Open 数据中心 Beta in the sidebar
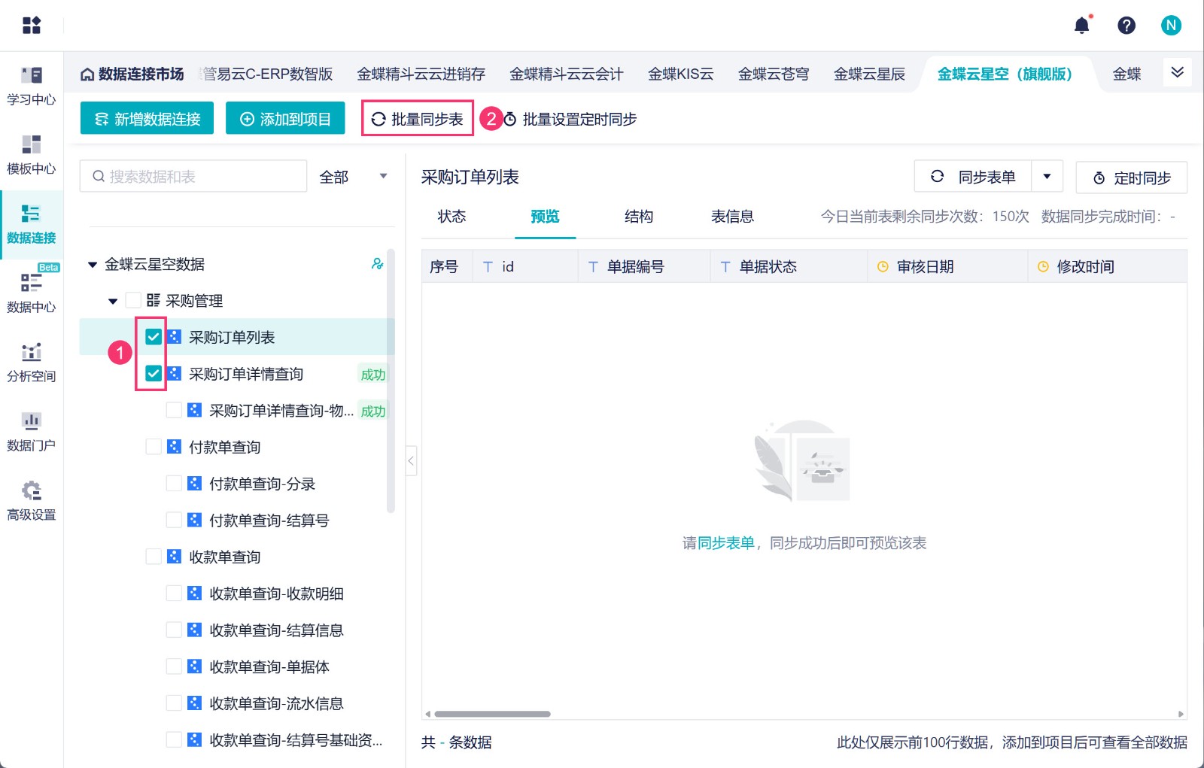Screen dimensions: 1204x768 (x=32, y=293)
